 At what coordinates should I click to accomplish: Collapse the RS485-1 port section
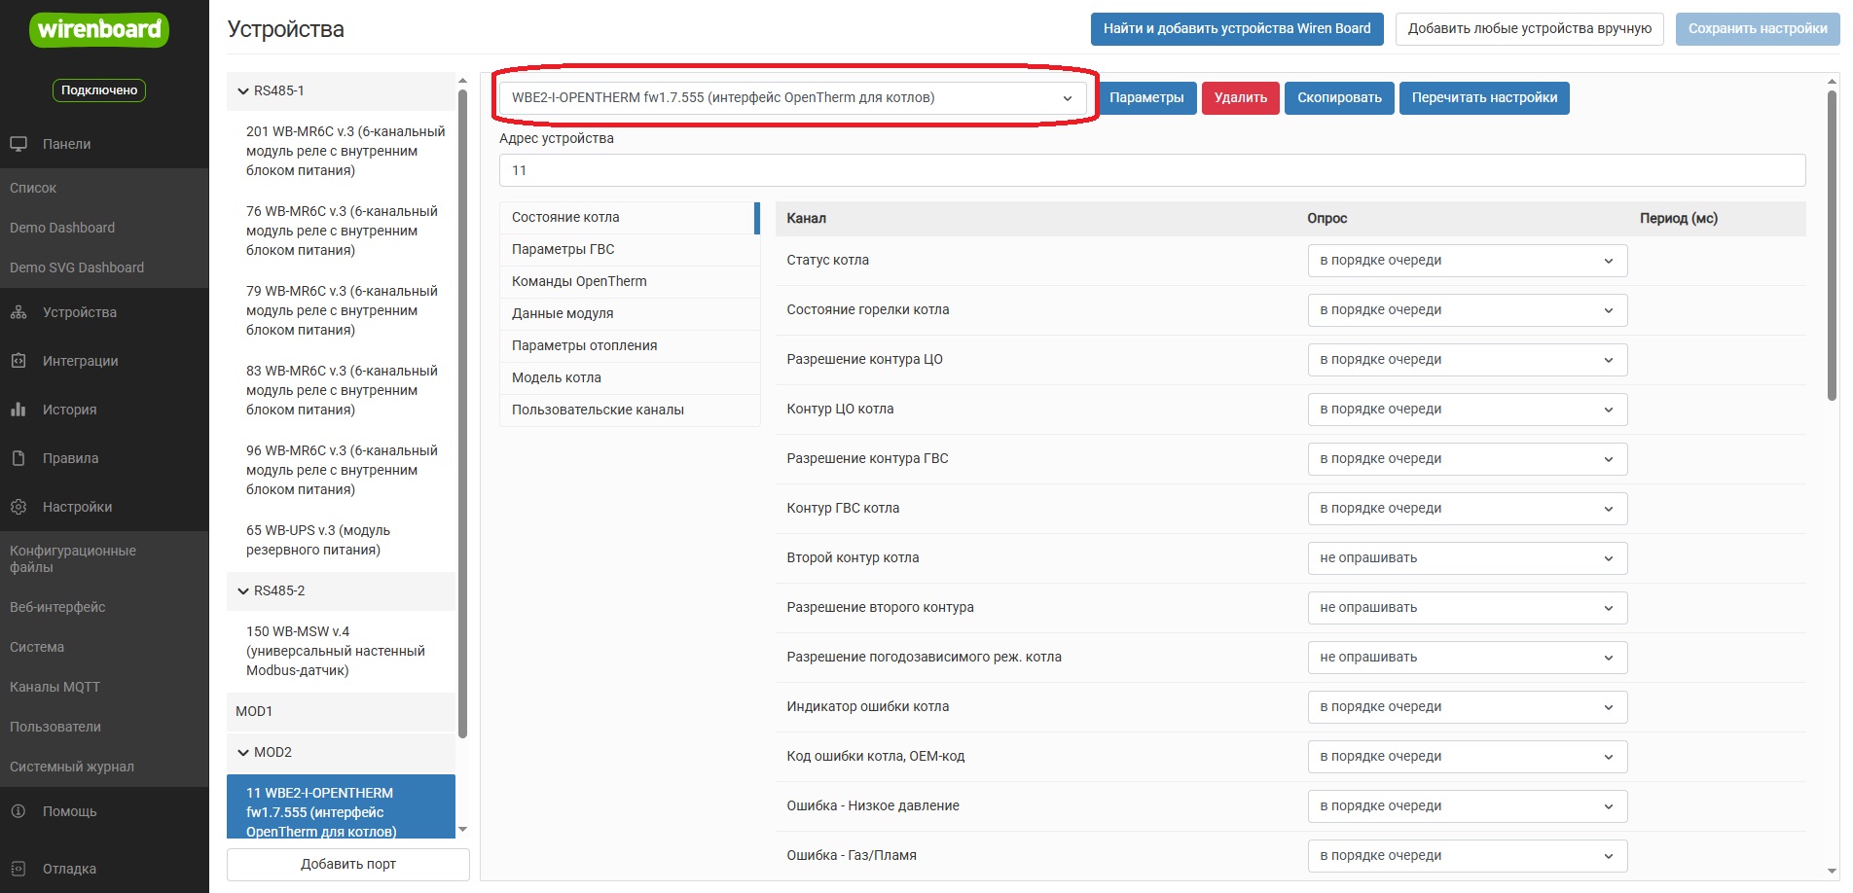[243, 90]
